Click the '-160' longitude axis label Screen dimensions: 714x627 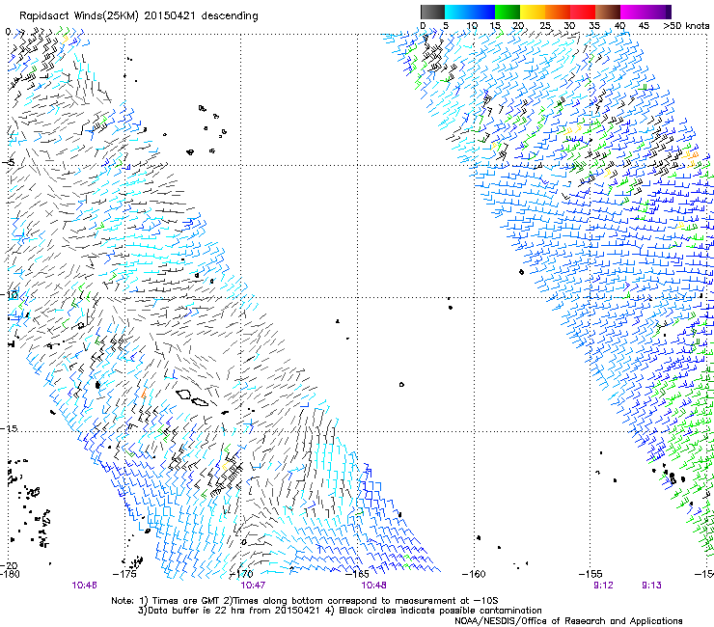[474, 574]
